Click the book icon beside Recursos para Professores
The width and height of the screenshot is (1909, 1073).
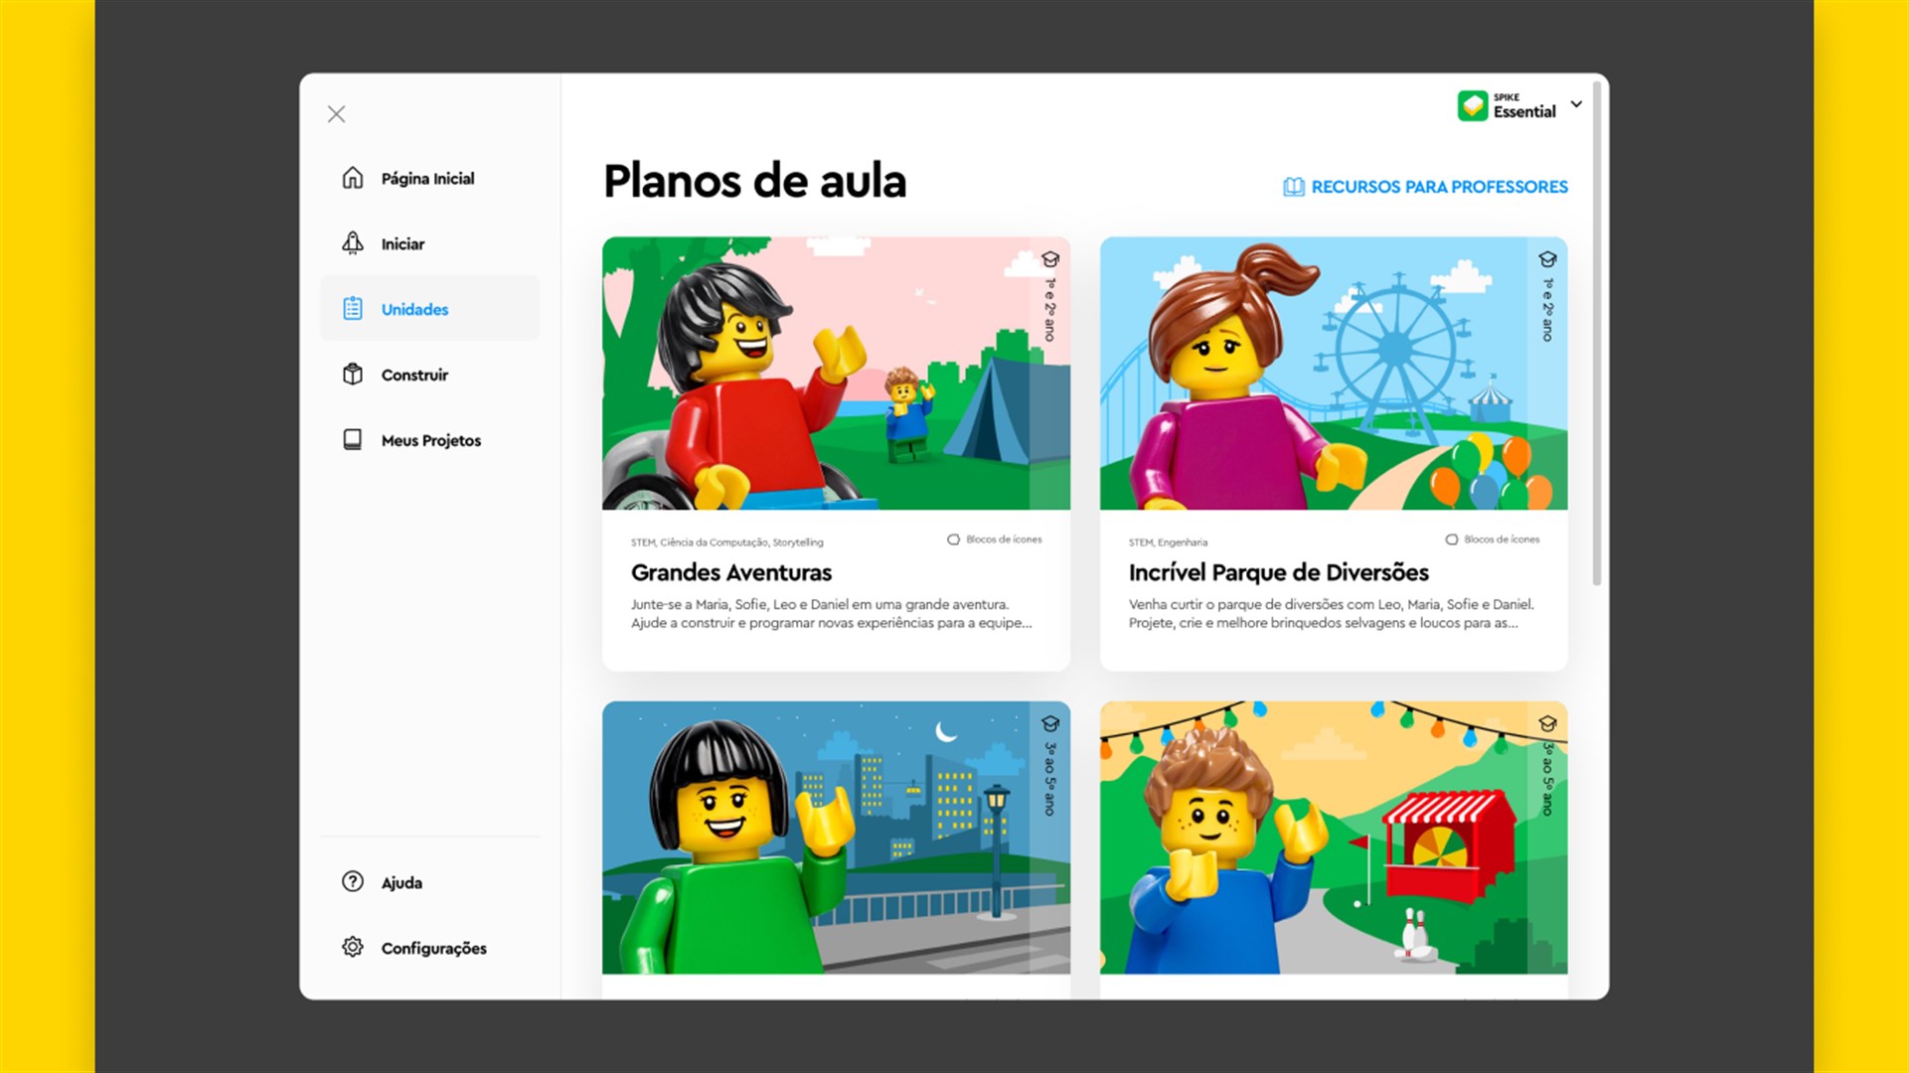click(x=1293, y=187)
